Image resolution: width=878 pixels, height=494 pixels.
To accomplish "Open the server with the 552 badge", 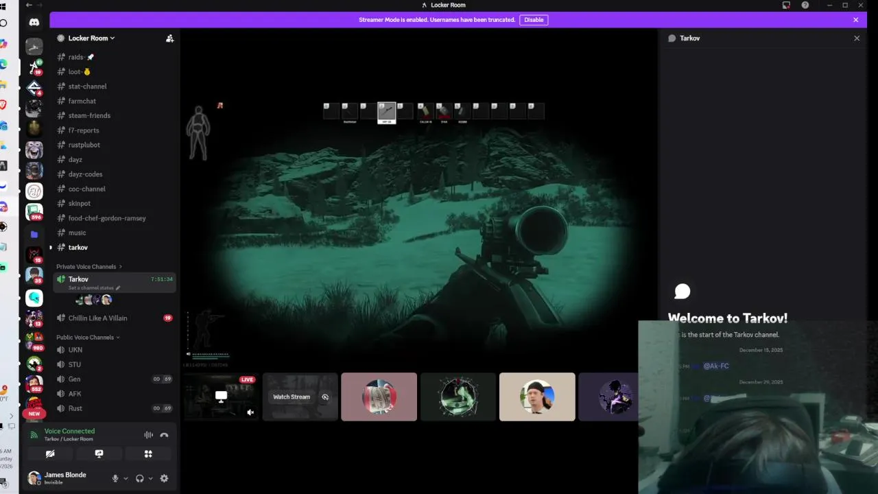I will [x=34, y=383].
